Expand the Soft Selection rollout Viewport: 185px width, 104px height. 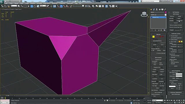pyautogui.click(x=176, y=12)
